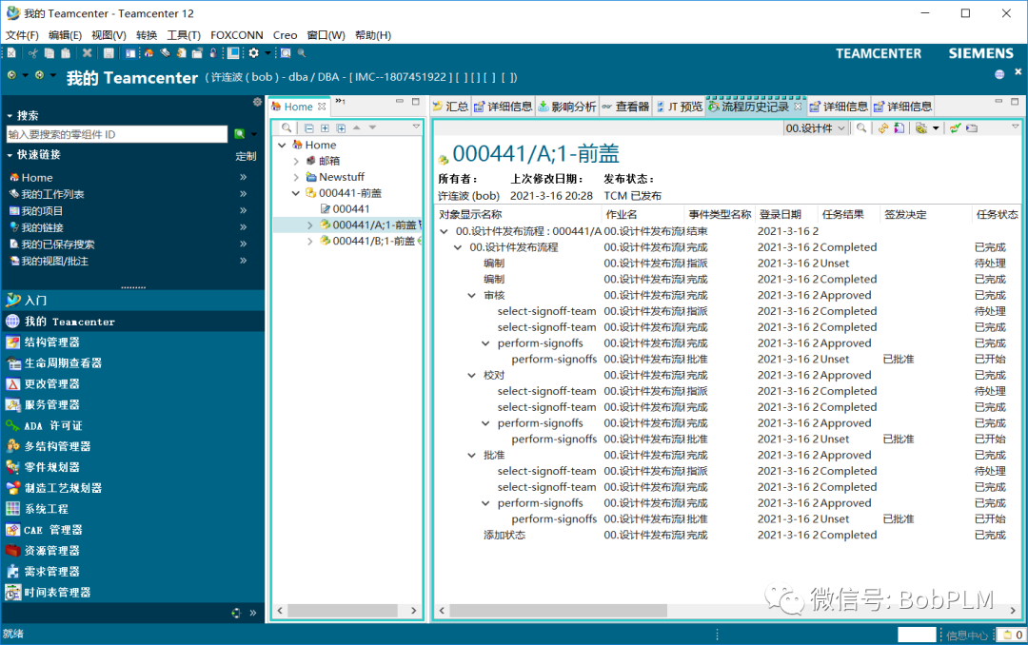
Task: Expand the 000441/B;1-前盖 revision node
Action: pos(309,242)
